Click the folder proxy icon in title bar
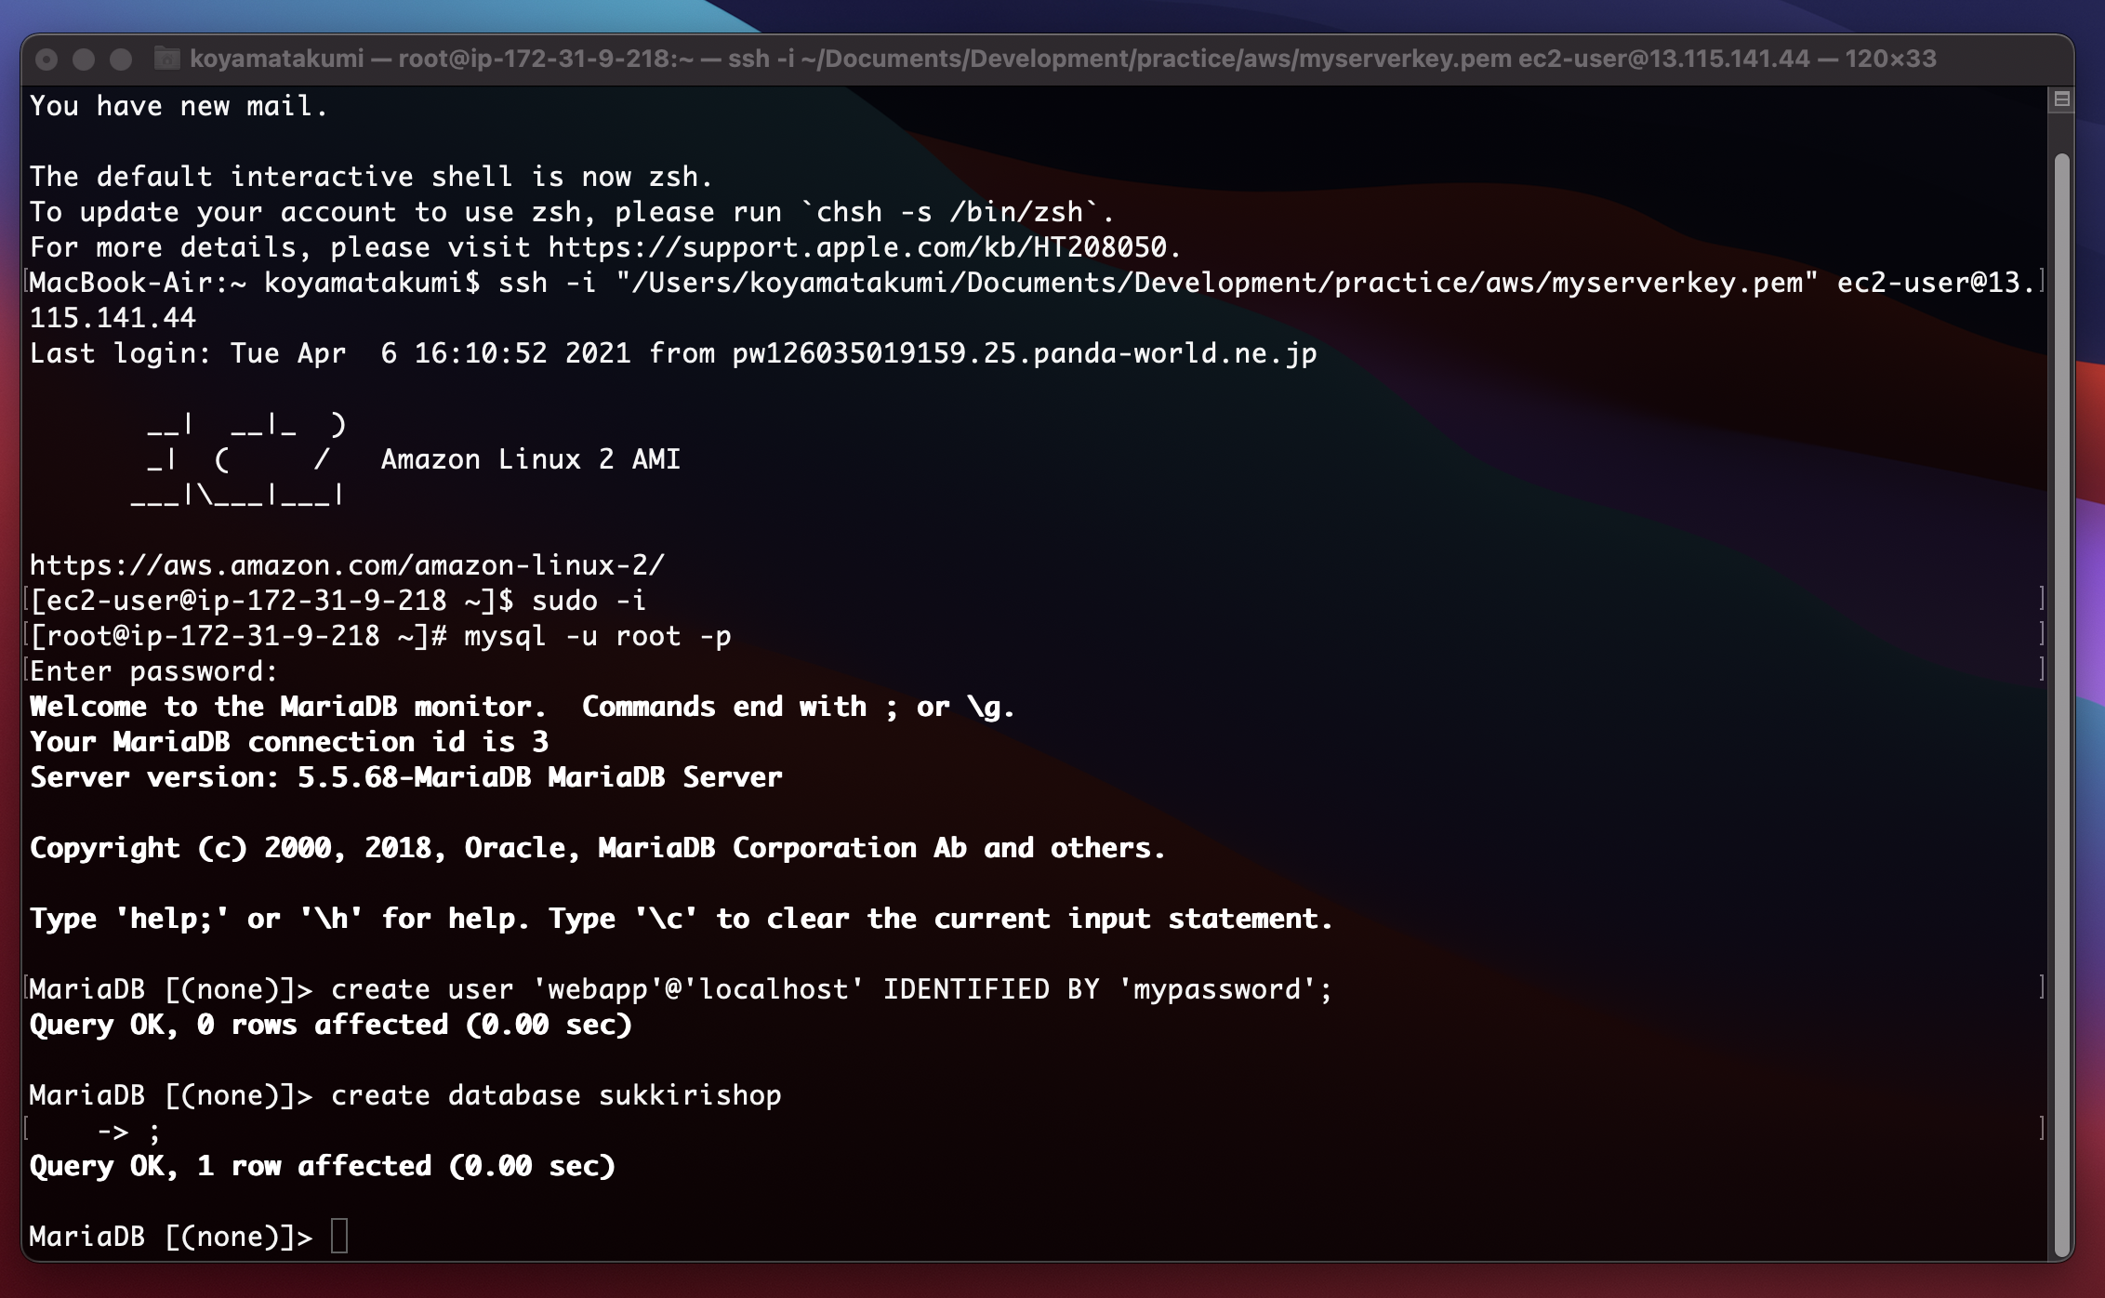This screenshot has height=1298, width=2105. pos(166,59)
